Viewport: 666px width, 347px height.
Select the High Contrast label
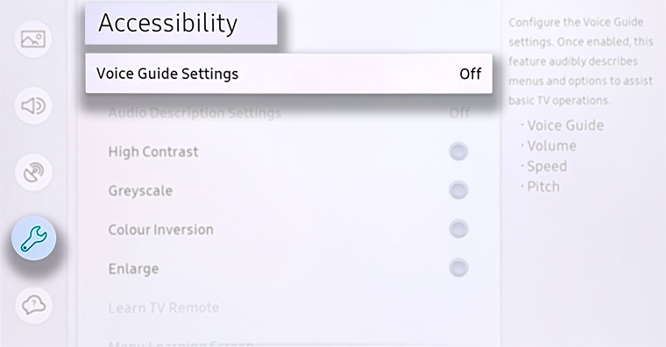[153, 152]
